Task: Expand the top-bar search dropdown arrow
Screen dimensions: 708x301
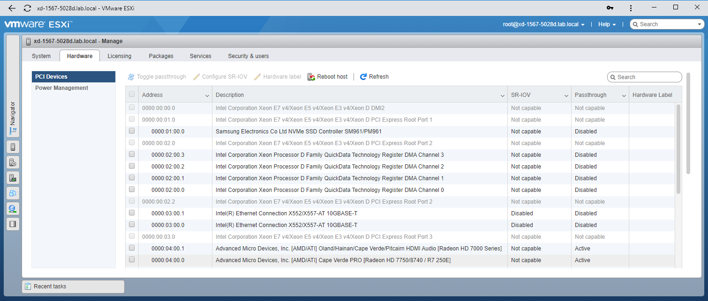Action: [699, 24]
